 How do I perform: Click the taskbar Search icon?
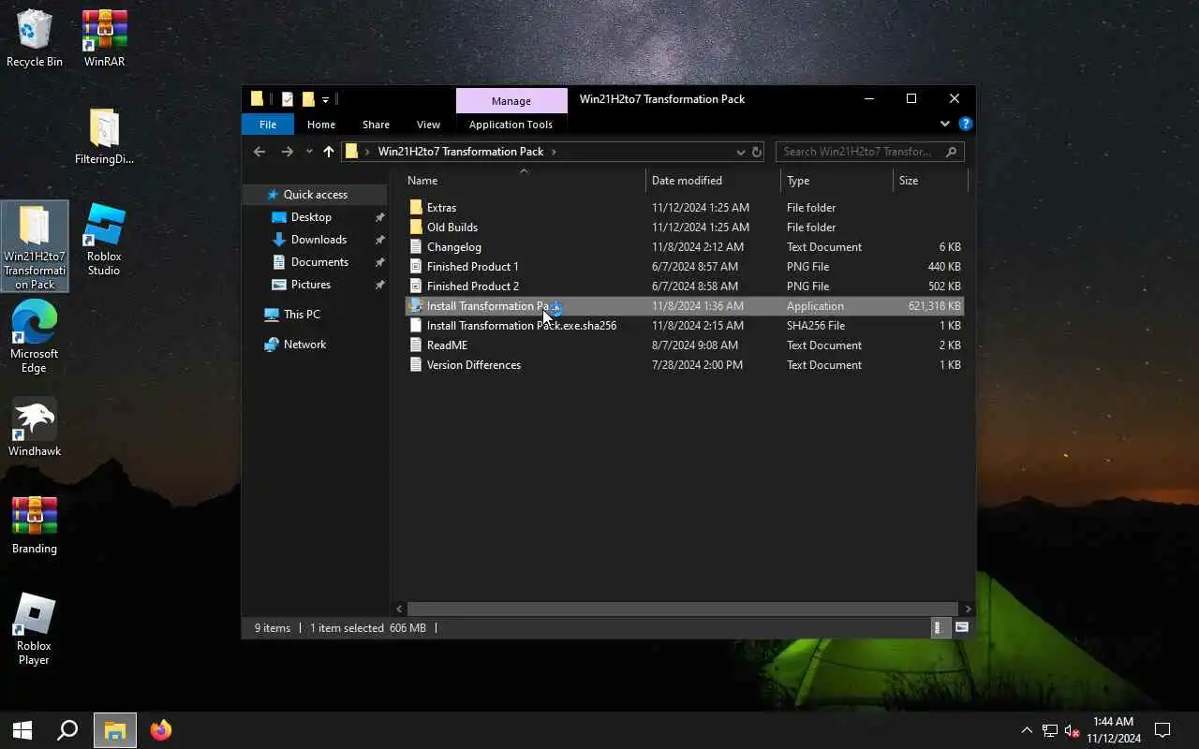67,730
